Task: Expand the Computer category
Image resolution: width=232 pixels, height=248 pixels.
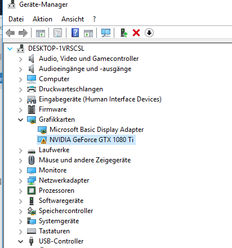Action: [20, 79]
